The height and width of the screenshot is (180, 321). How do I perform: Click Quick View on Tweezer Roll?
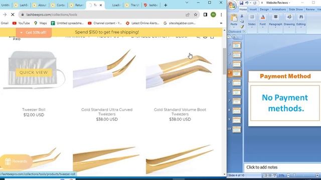point(34,72)
